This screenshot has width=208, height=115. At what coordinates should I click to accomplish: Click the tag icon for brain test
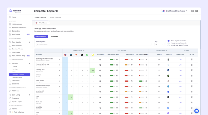(x=59, y=103)
